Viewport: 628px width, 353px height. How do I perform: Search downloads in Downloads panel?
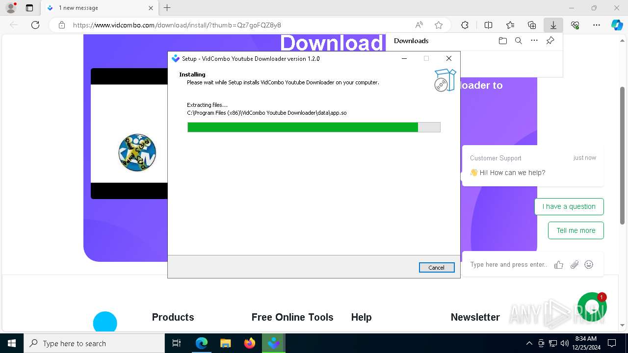(x=518, y=41)
